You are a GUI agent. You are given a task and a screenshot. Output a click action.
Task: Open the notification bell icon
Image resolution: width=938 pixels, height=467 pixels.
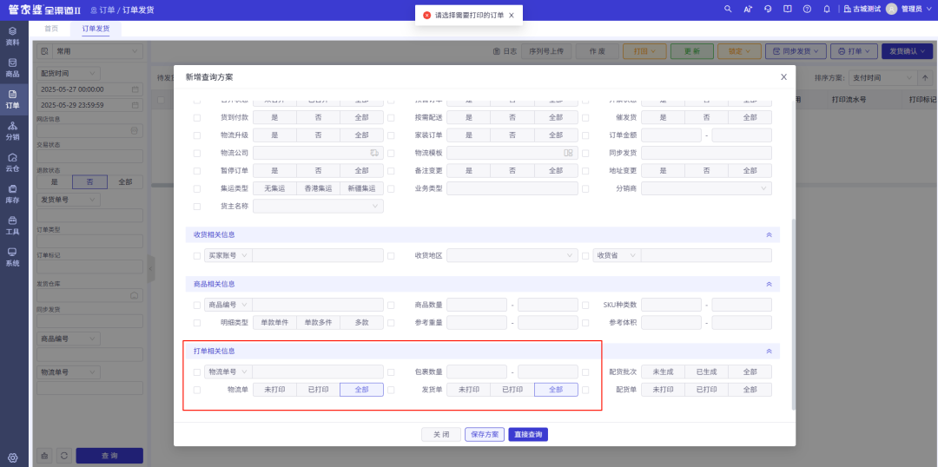click(x=826, y=9)
